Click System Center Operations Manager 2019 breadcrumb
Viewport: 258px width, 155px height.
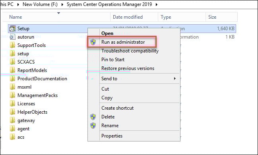tap(109, 4)
